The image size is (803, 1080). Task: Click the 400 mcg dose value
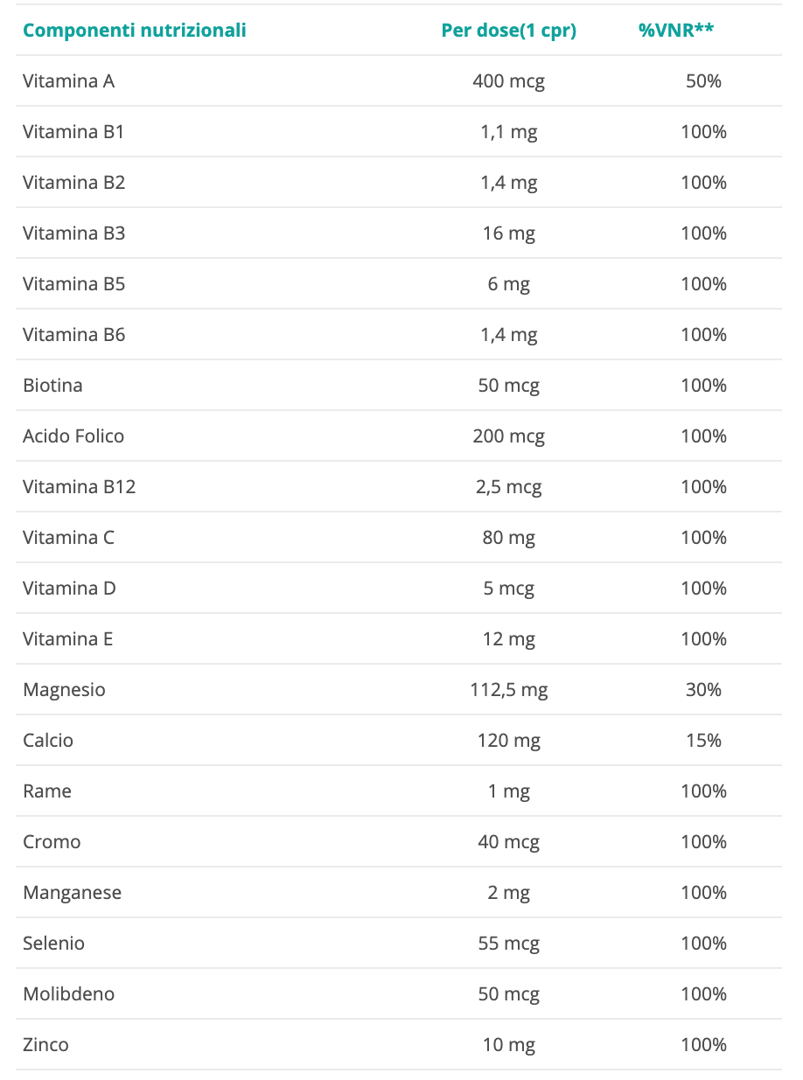509,81
